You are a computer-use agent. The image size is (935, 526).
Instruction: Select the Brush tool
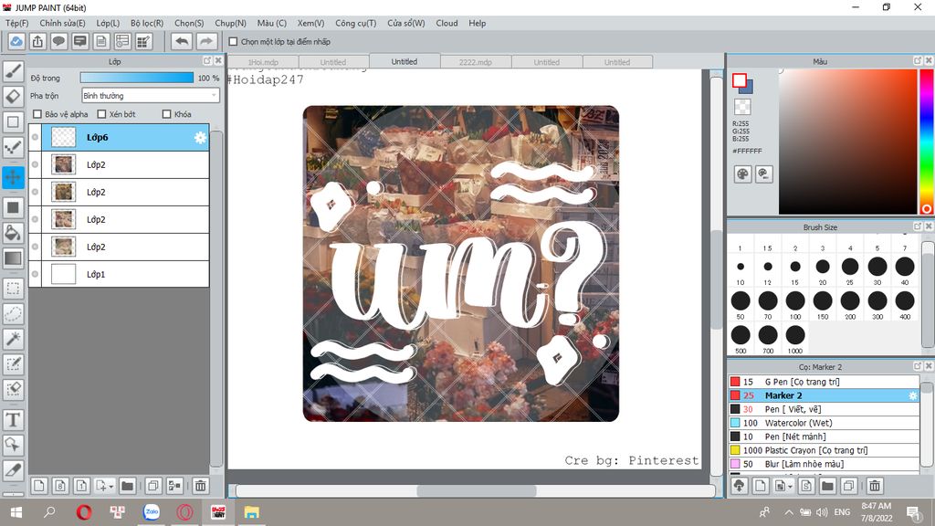[13, 71]
